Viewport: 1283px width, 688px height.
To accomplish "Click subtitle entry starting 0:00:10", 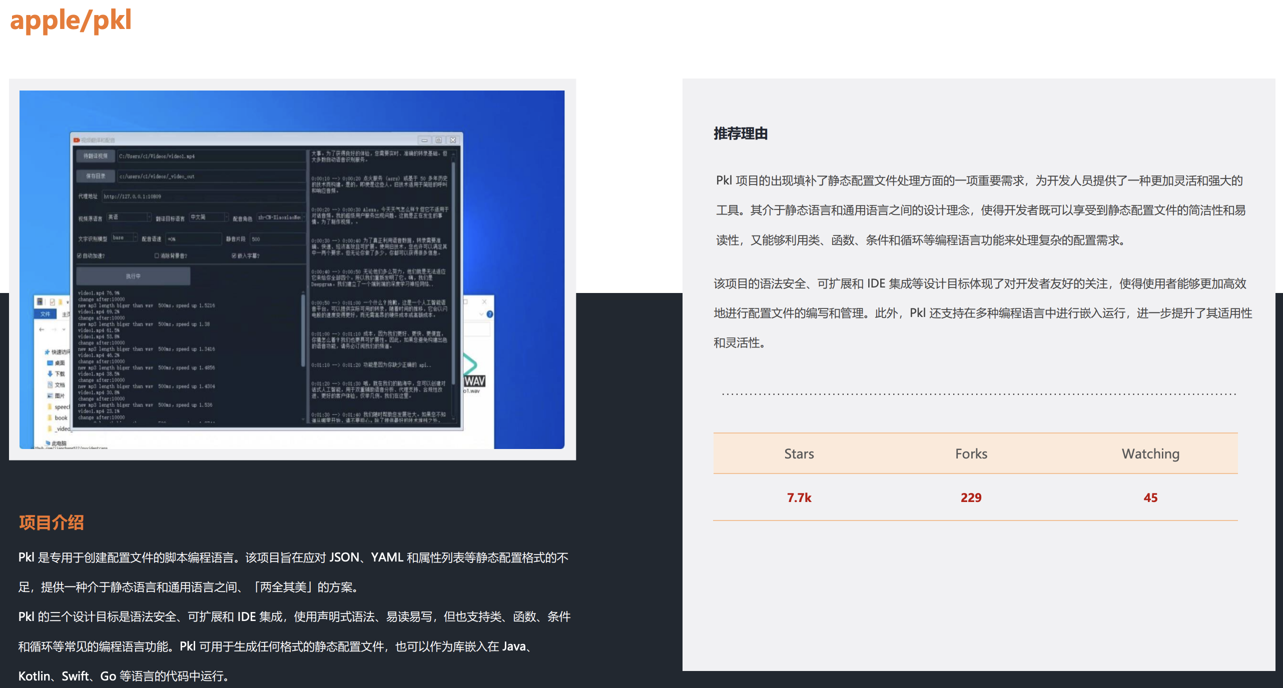I will click(380, 184).
